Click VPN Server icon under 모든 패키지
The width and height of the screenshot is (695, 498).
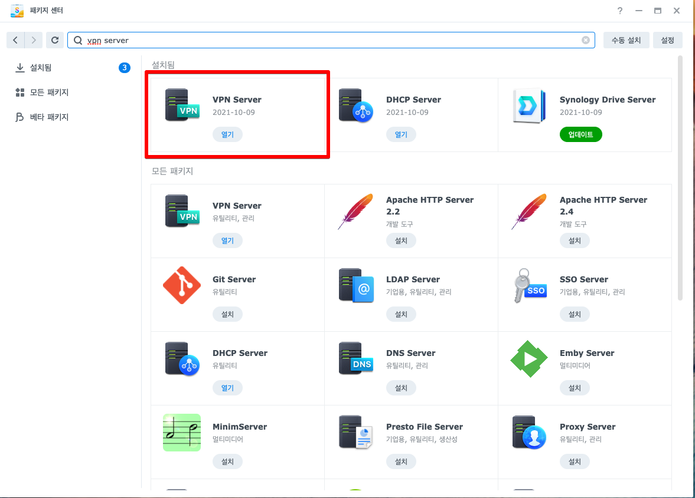182,211
